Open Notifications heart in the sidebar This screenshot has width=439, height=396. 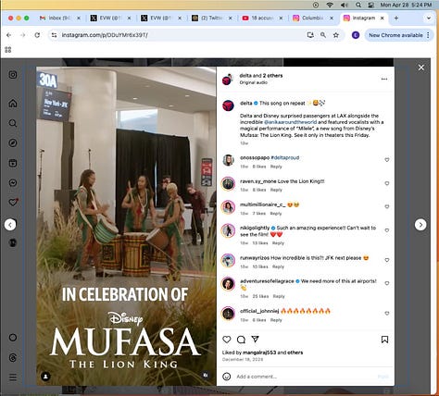coord(13,203)
